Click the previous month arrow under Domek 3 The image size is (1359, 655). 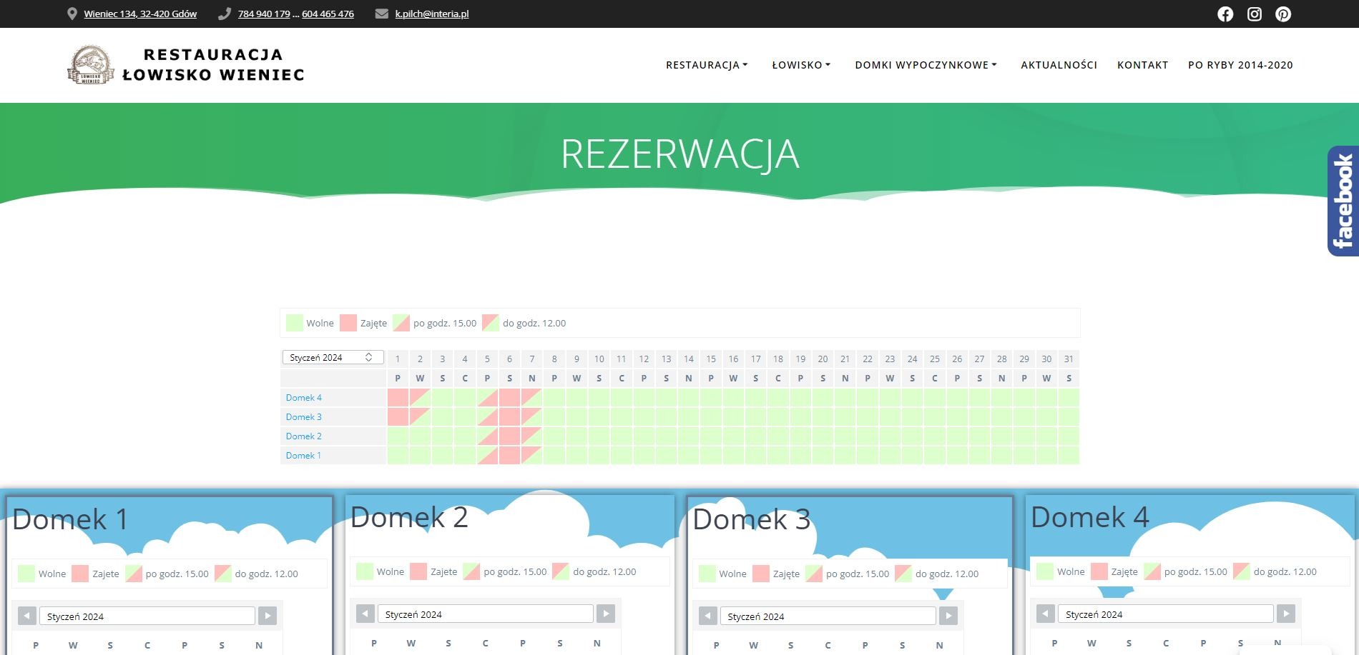pos(707,615)
